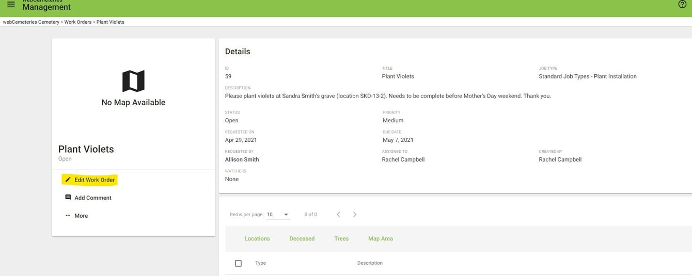Click the Management header title
Viewport: 692px width, 276px height.
pos(47,7)
